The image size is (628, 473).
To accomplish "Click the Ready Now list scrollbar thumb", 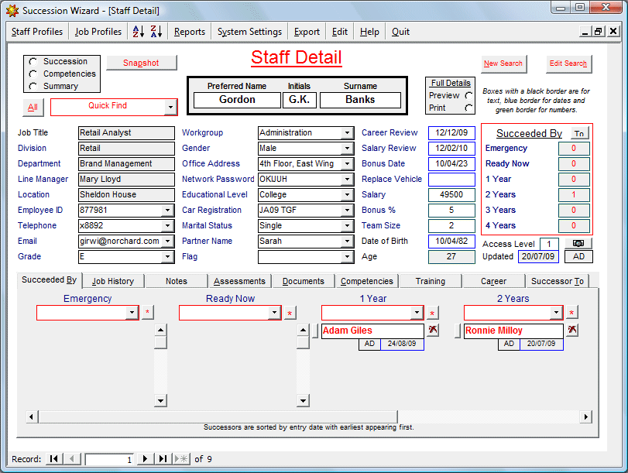I will (x=304, y=343).
